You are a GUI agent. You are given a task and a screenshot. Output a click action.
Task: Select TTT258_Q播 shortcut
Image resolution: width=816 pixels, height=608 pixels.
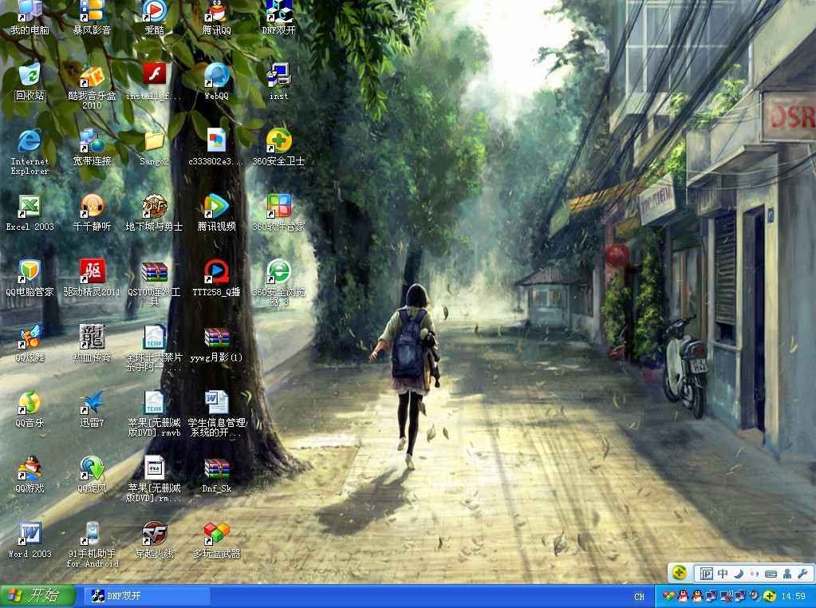pyautogui.click(x=216, y=278)
